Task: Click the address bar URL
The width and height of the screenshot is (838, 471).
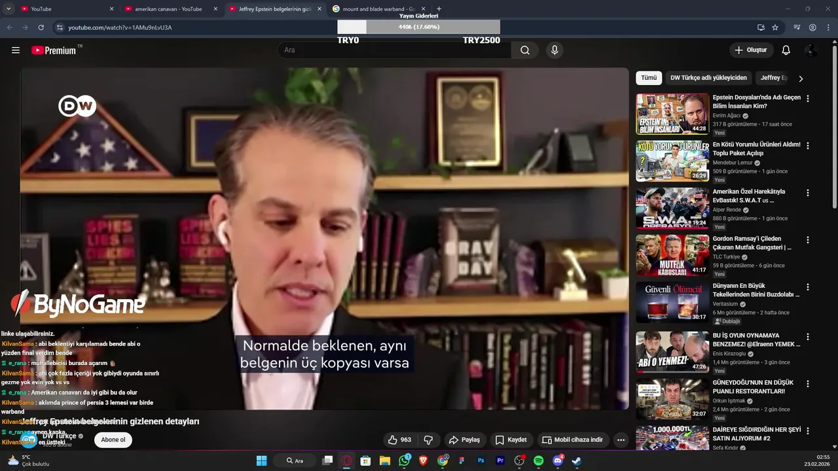Action: (120, 27)
